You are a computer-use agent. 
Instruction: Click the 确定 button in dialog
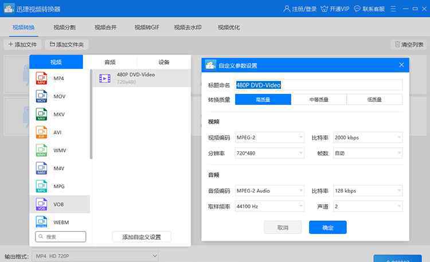point(328,228)
